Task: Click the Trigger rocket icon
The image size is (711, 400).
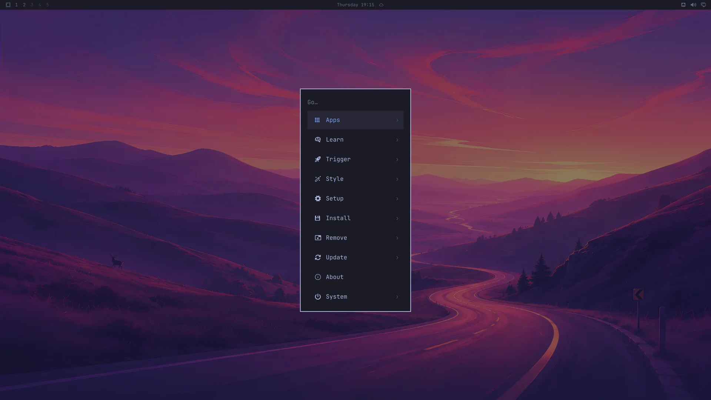Action: pos(318,159)
